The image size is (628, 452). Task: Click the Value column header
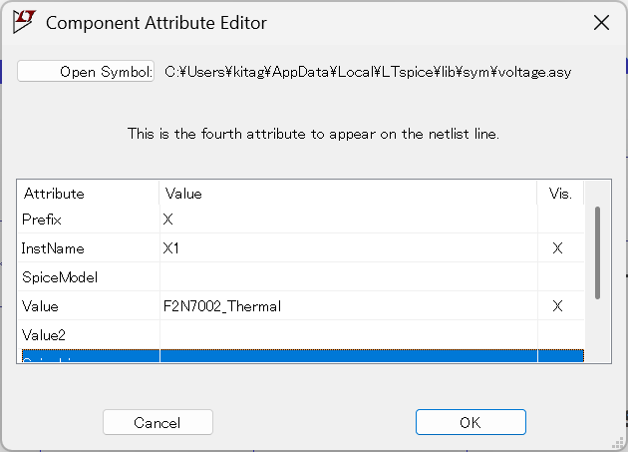348,194
